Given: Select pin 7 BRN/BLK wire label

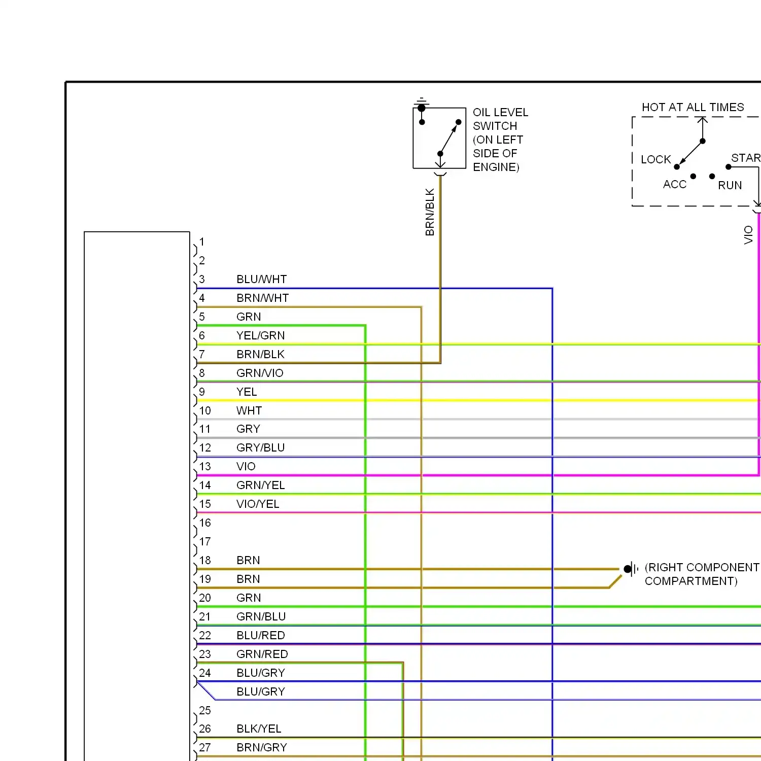Looking at the screenshot, I should click(260, 354).
